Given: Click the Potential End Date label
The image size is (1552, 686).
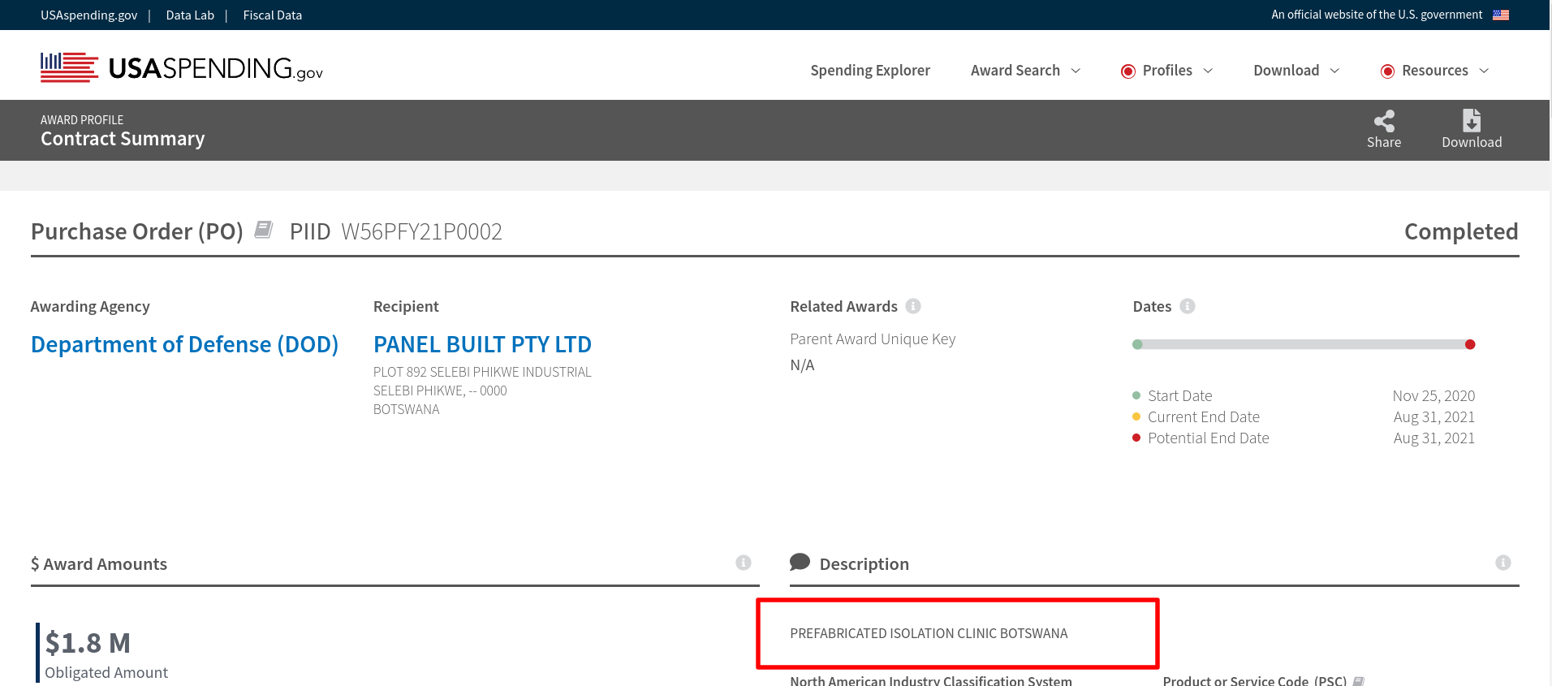Looking at the screenshot, I should [1208, 438].
